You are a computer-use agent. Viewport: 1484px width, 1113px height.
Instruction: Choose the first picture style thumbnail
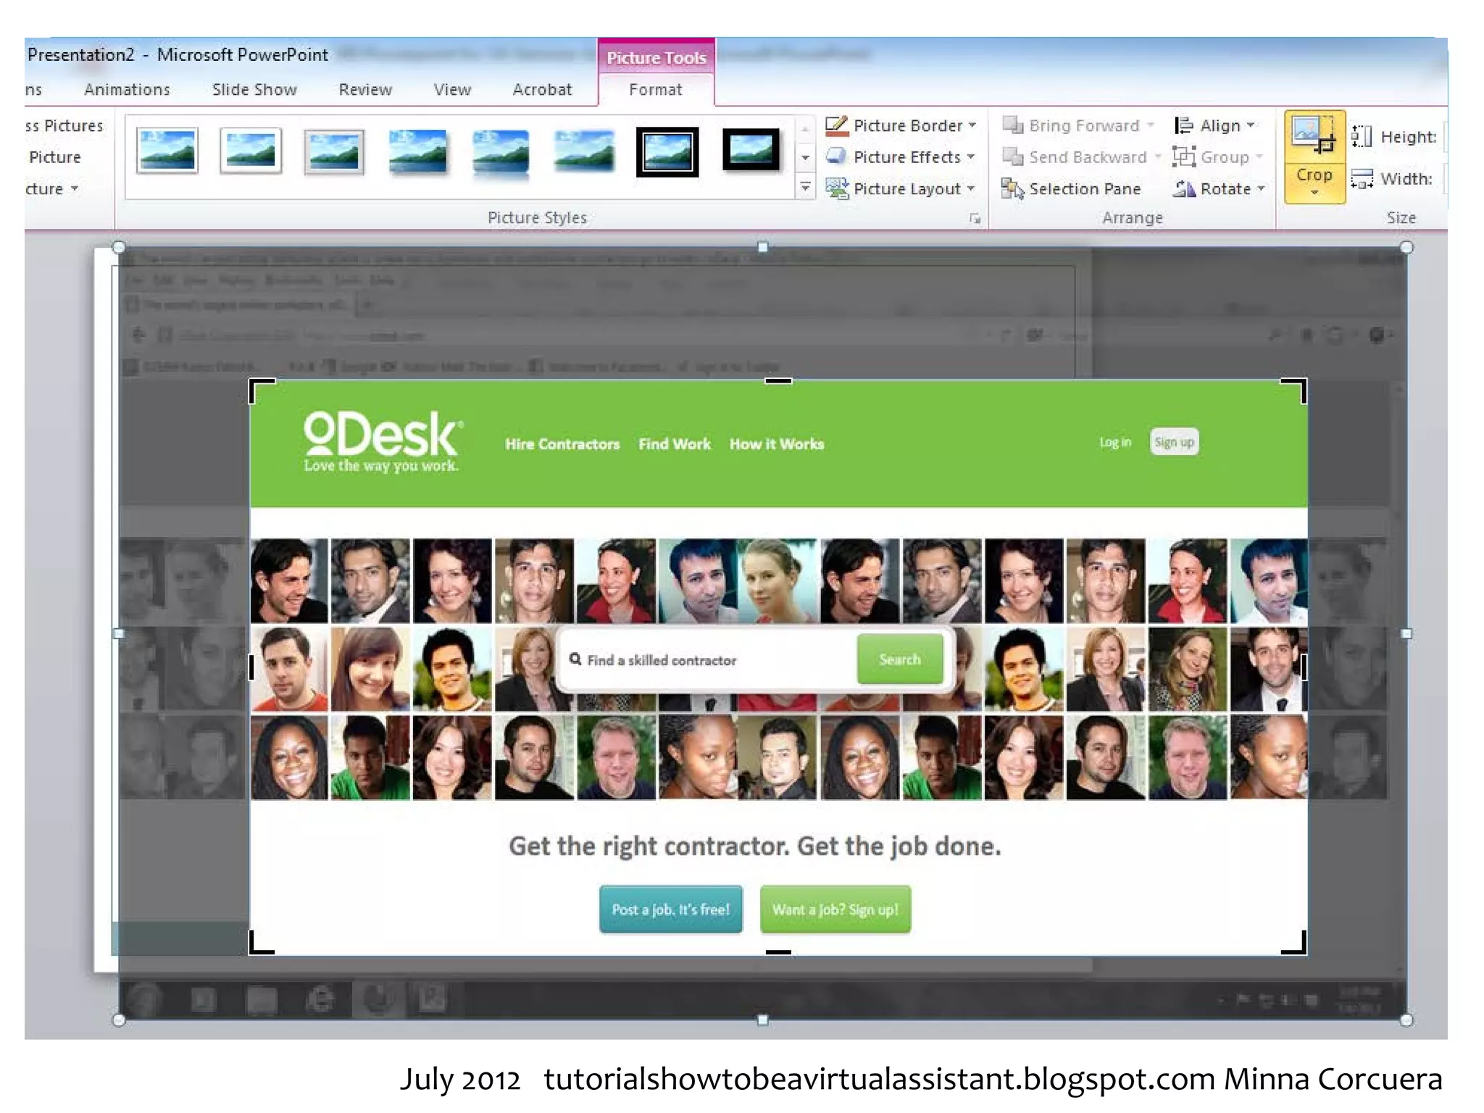click(x=167, y=151)
